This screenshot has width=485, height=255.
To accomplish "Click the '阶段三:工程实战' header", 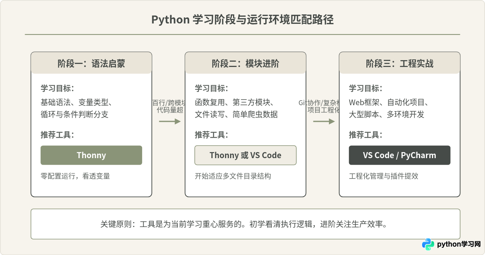I will point(400,63).
